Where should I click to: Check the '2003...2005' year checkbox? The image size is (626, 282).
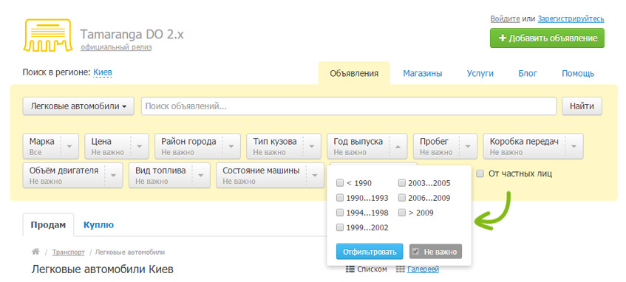pos(402,183)
